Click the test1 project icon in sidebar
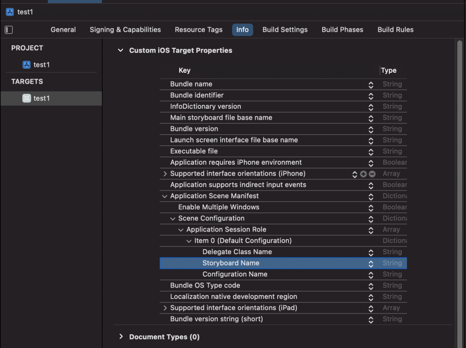466x348 pixels. [27, 65]
